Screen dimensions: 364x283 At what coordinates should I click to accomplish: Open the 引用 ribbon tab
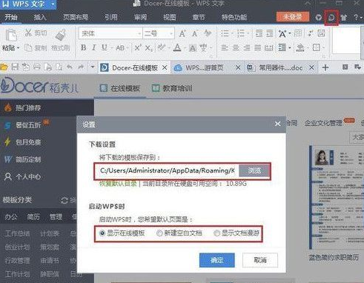[111, 17]
